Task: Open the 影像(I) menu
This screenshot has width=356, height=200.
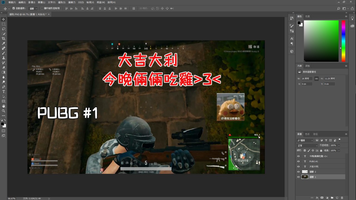Action: coord(32,2)
